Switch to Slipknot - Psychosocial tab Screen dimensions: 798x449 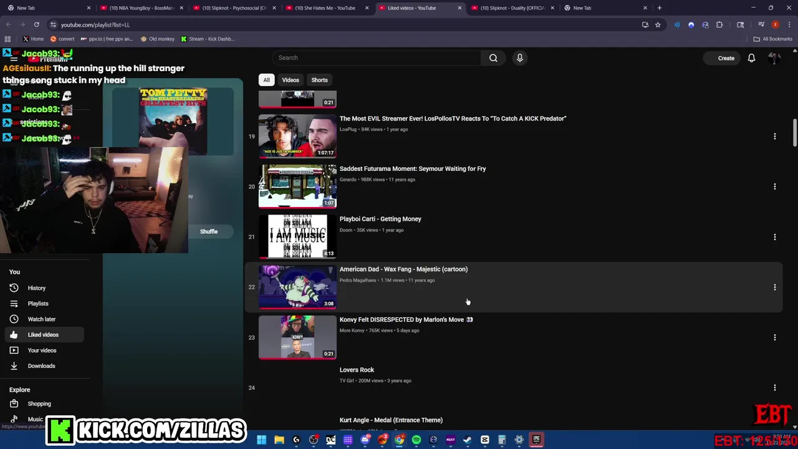point(233,8)
